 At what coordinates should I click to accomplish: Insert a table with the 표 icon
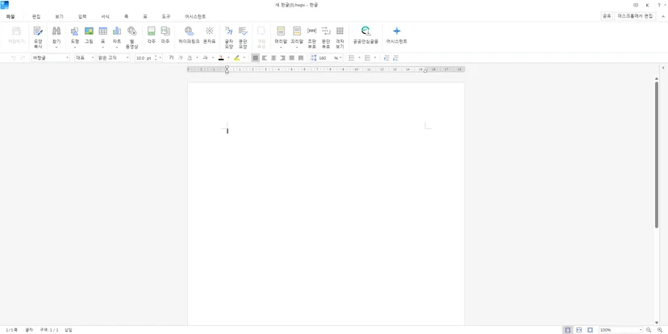[102, 35]
